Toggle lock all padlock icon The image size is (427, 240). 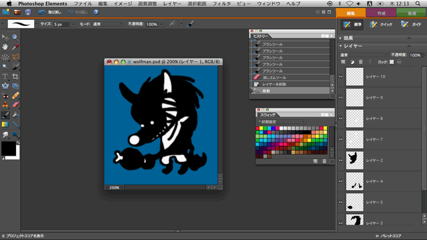(399, 62)
